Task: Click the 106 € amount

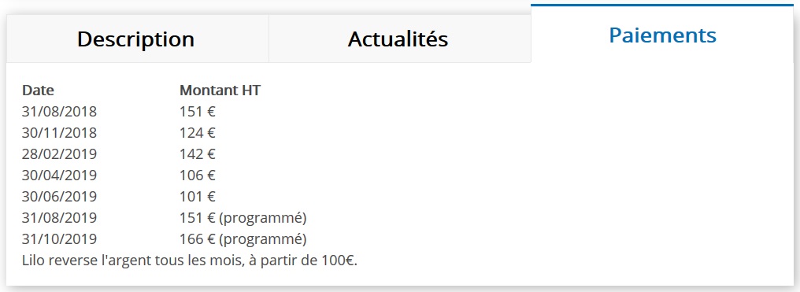Action: click(198, 175)
